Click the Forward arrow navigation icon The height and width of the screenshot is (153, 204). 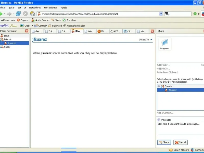coord(9,14)
